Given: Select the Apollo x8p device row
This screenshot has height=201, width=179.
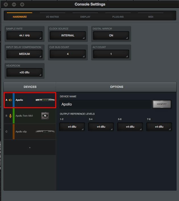Looking at the screenshot, I should pos(30,132).
